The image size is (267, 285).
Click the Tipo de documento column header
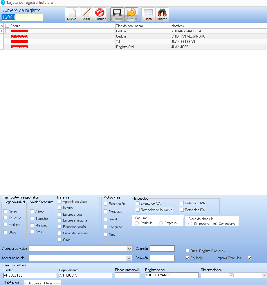pos(143,26)
